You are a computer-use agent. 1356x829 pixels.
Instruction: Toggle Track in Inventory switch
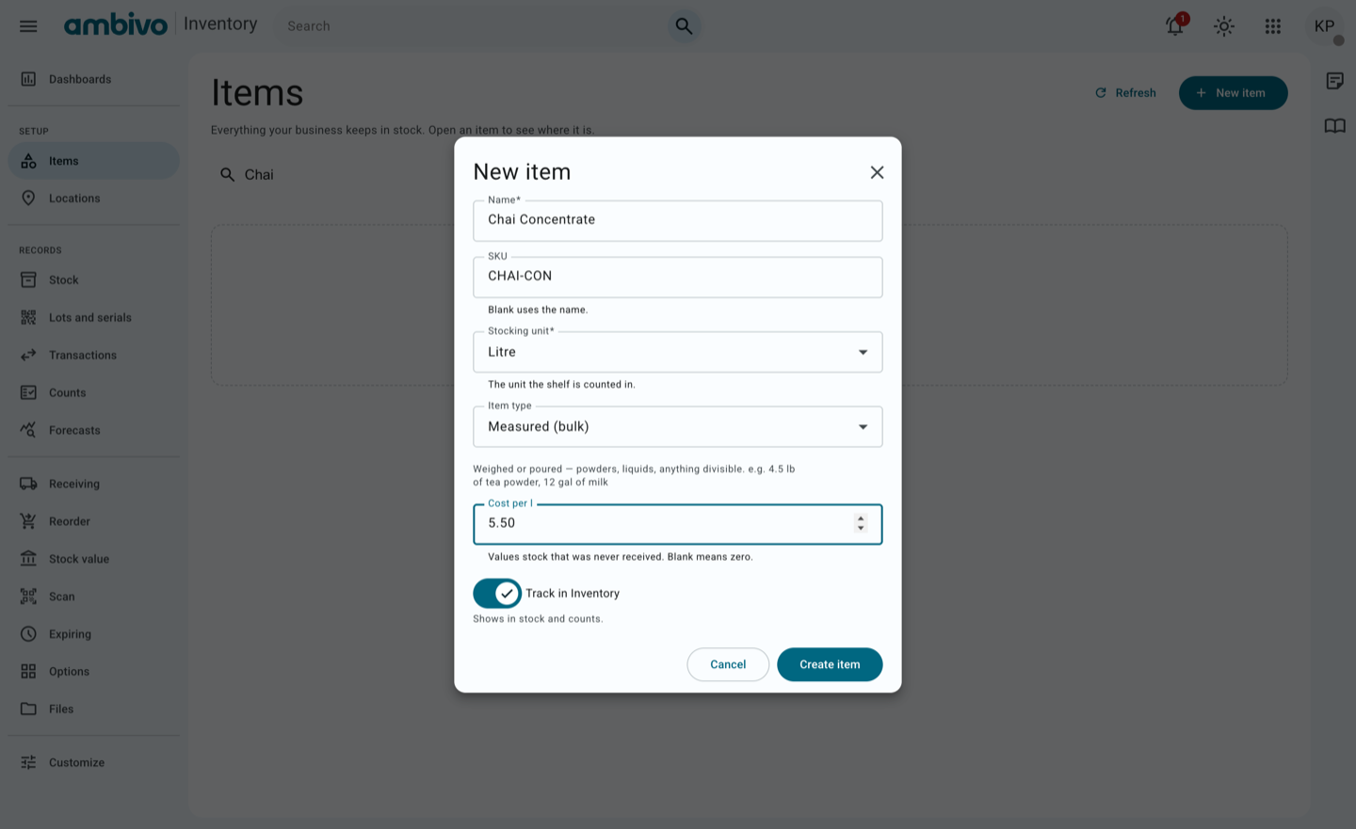pyautogui.click(x=497, y=594)
